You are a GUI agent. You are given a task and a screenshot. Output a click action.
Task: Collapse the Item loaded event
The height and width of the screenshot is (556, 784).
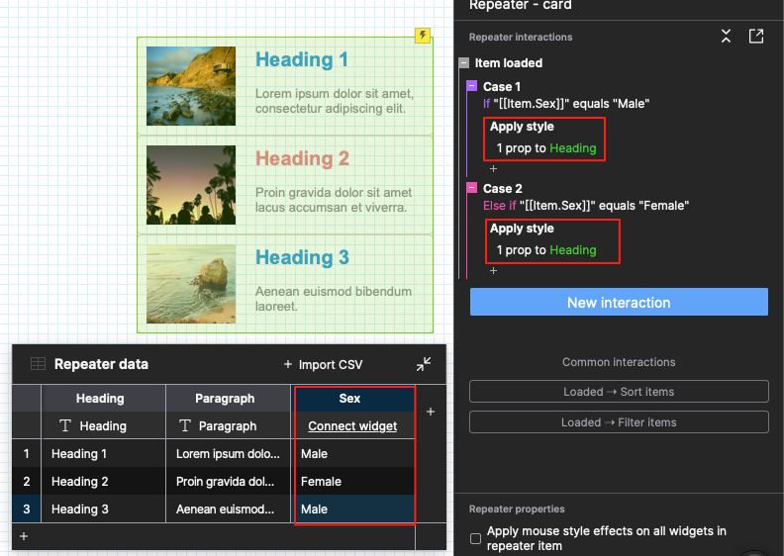click(463, 63)
